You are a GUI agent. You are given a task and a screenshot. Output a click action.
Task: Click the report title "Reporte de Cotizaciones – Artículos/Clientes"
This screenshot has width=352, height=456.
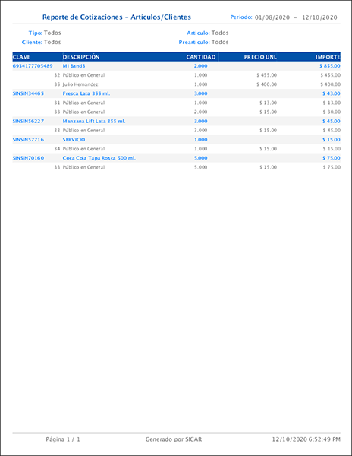click(x=117, y=17)
